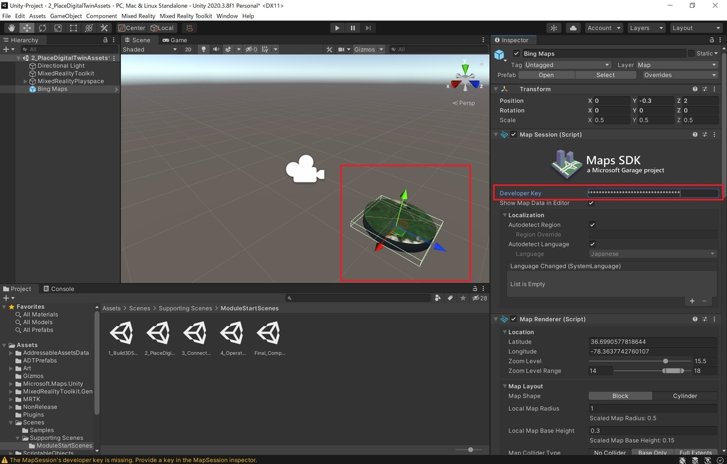Click the favorites star icon in Project
This screenshot has width=727, height=464.
click(463, 298)
